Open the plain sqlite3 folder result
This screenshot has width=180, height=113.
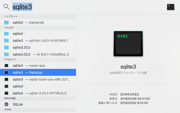(x=18, y=34)
